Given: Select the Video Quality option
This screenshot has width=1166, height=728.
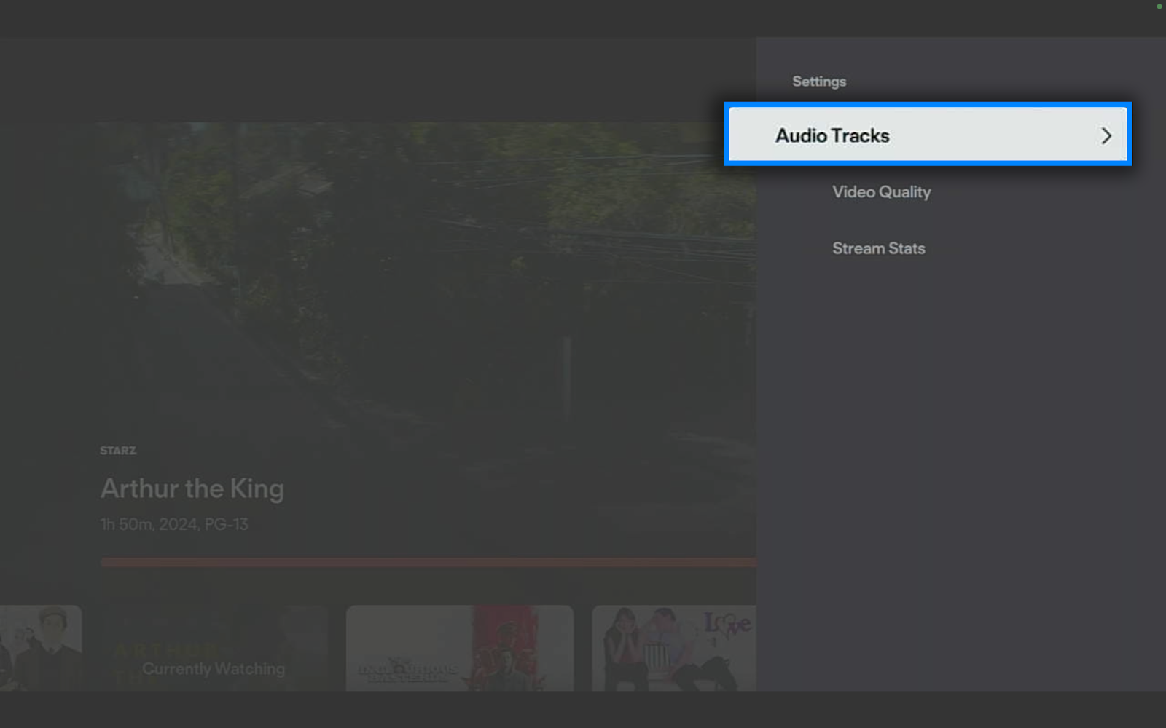Looking at the screenshot, I should click(881, 192).
